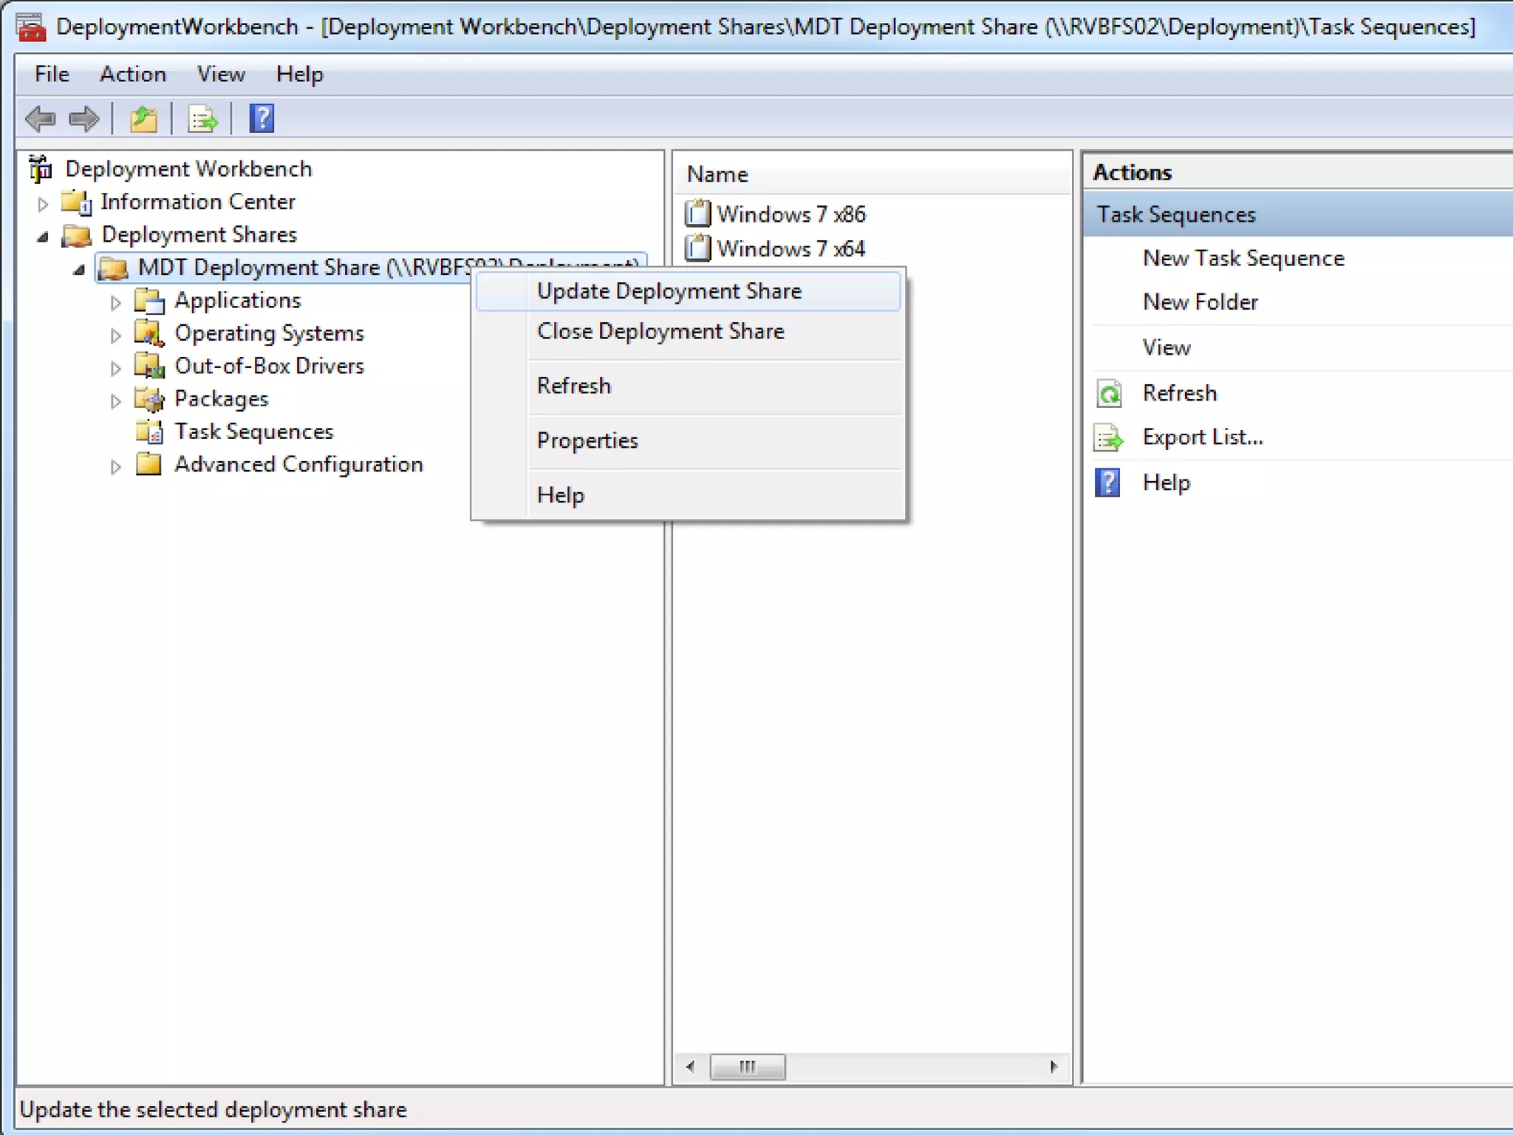This screenshot has height=1135, width=1513.
Task: Open the Help menu in menu bar
Action: pyautogui.click(x=299, y=75)
